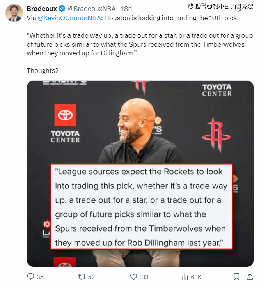The width and height of the screenshot is (259, 285).
Task: Like the tweet with heart icon
Action: 133,277
